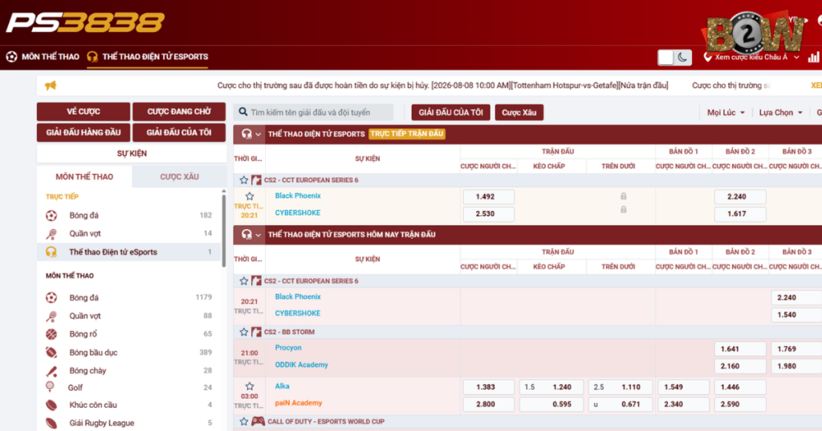Select under odds 0.671
Image resolution: width=822 pixels, height=431 pixels.
620,405
